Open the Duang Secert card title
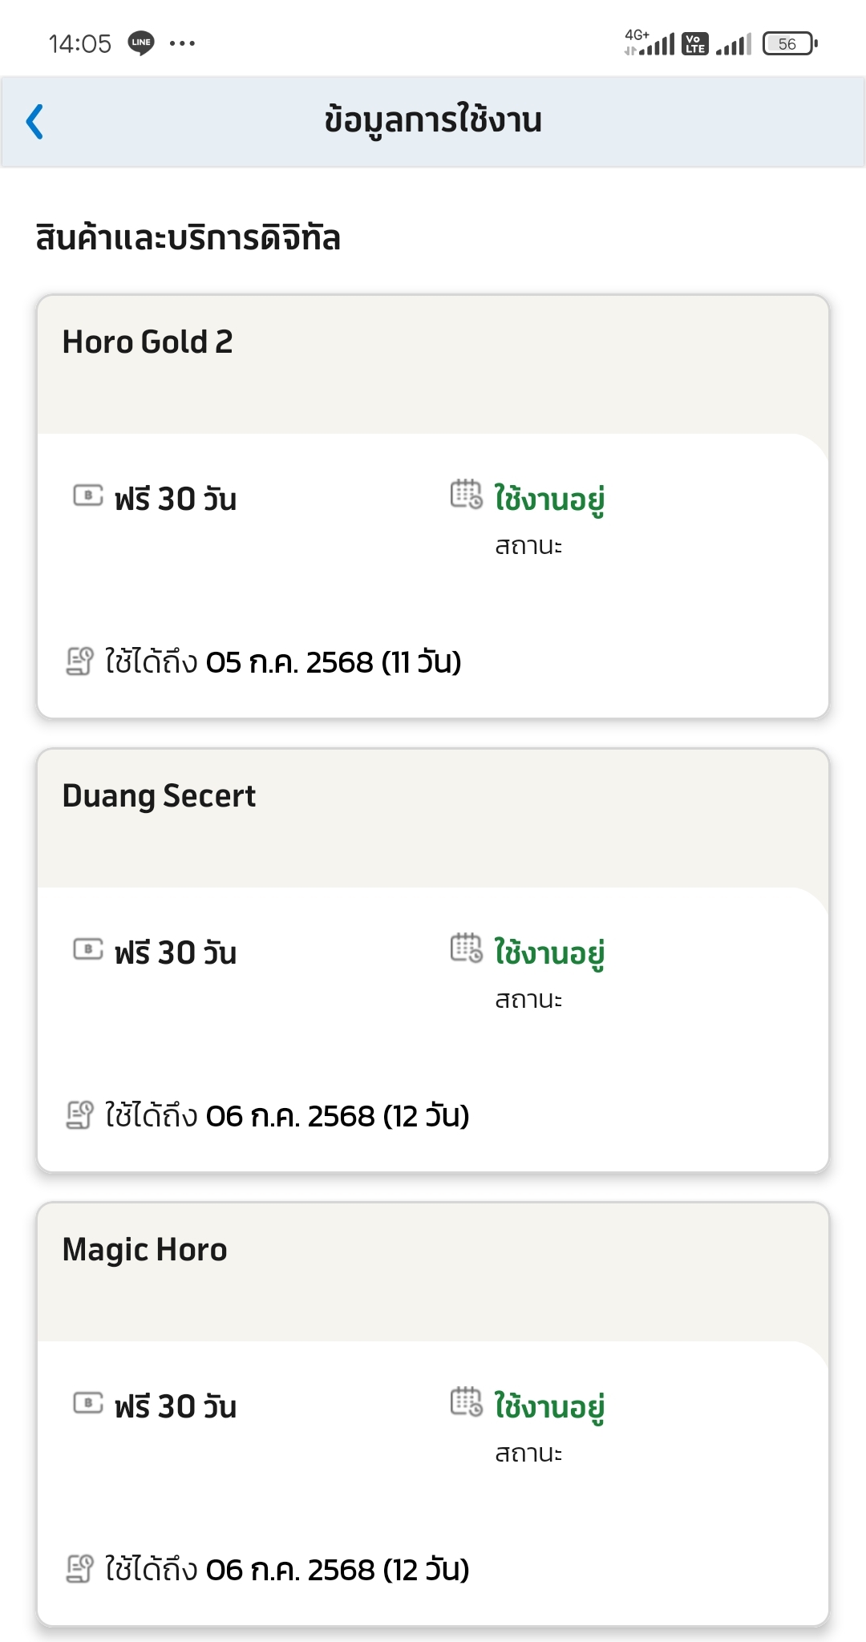This screenshot has width=866, height=1642. 159,797
